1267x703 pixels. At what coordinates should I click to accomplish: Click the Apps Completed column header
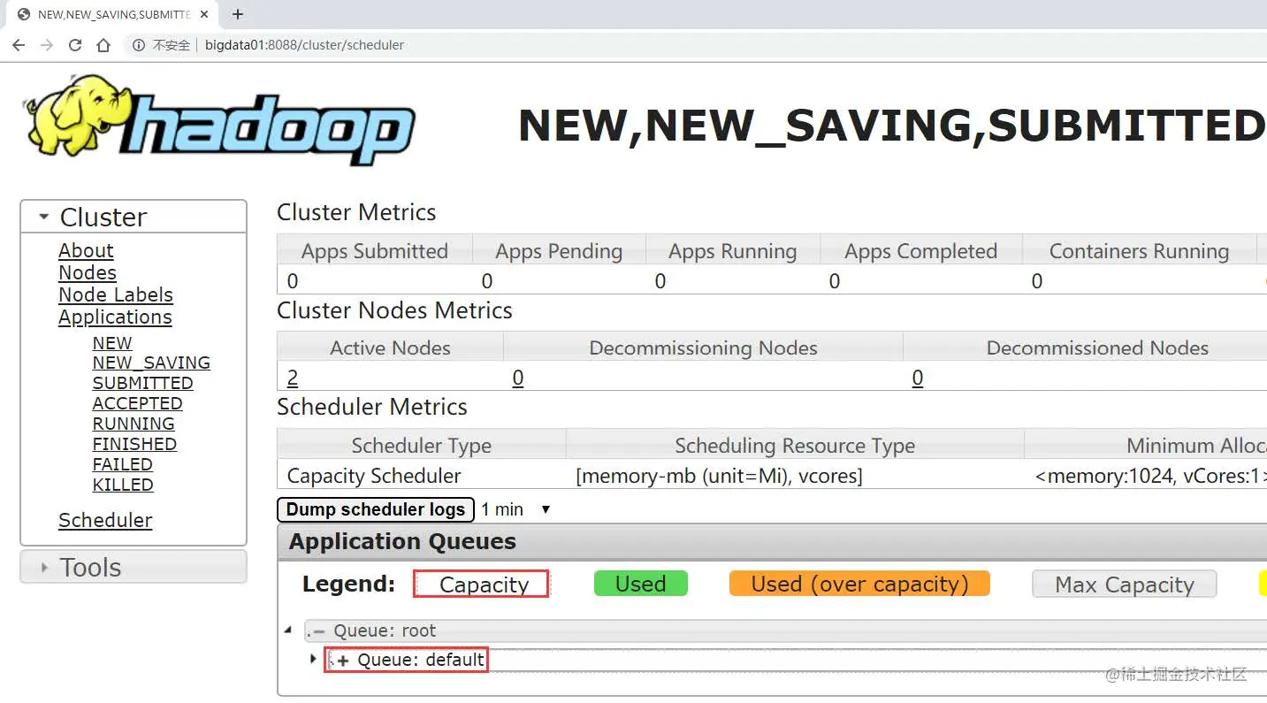[x=921, y=251]
